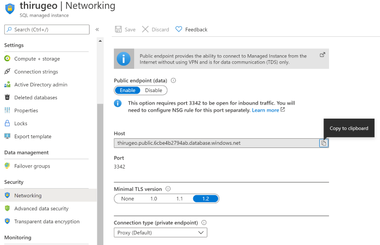Click the Save button label

tap(130, 29)
